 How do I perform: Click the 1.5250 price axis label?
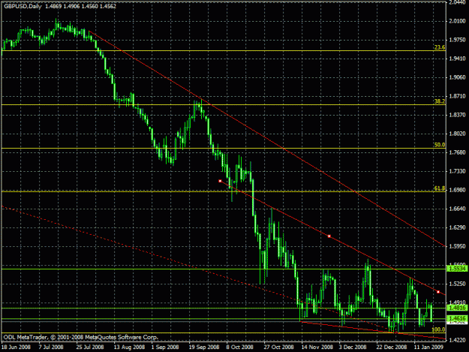[457, 284]
